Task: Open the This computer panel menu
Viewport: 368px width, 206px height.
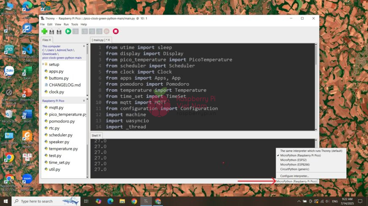Action: (x=84, y=47)
